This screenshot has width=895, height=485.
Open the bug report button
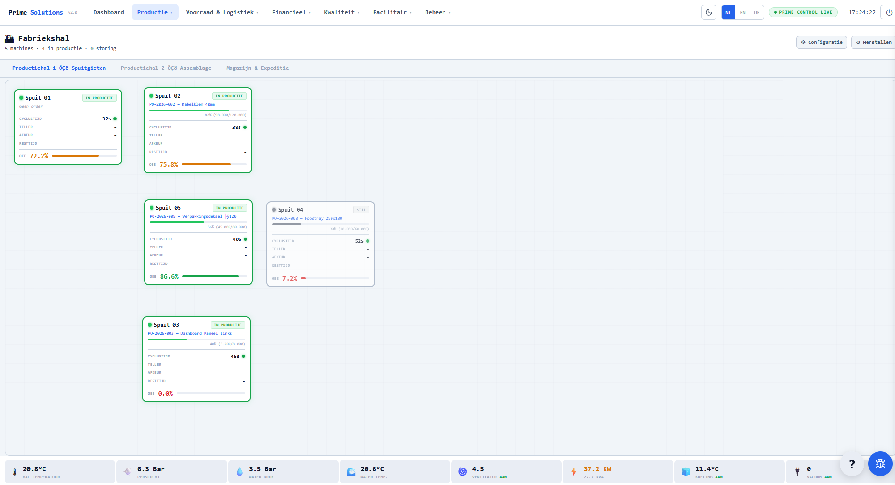[x=880, y=464]
